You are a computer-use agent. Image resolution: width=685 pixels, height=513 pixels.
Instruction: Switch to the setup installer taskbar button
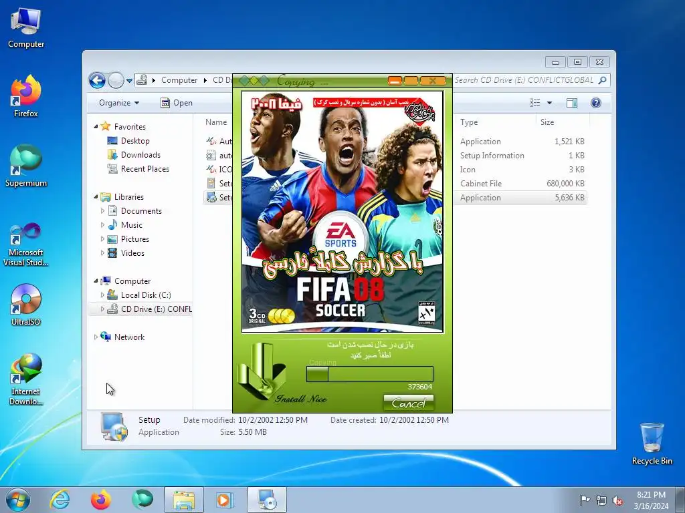point(267,500)
